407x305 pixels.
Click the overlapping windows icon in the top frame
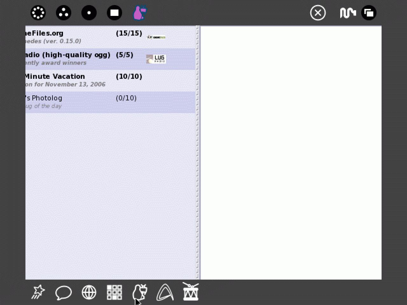(369, 13)
